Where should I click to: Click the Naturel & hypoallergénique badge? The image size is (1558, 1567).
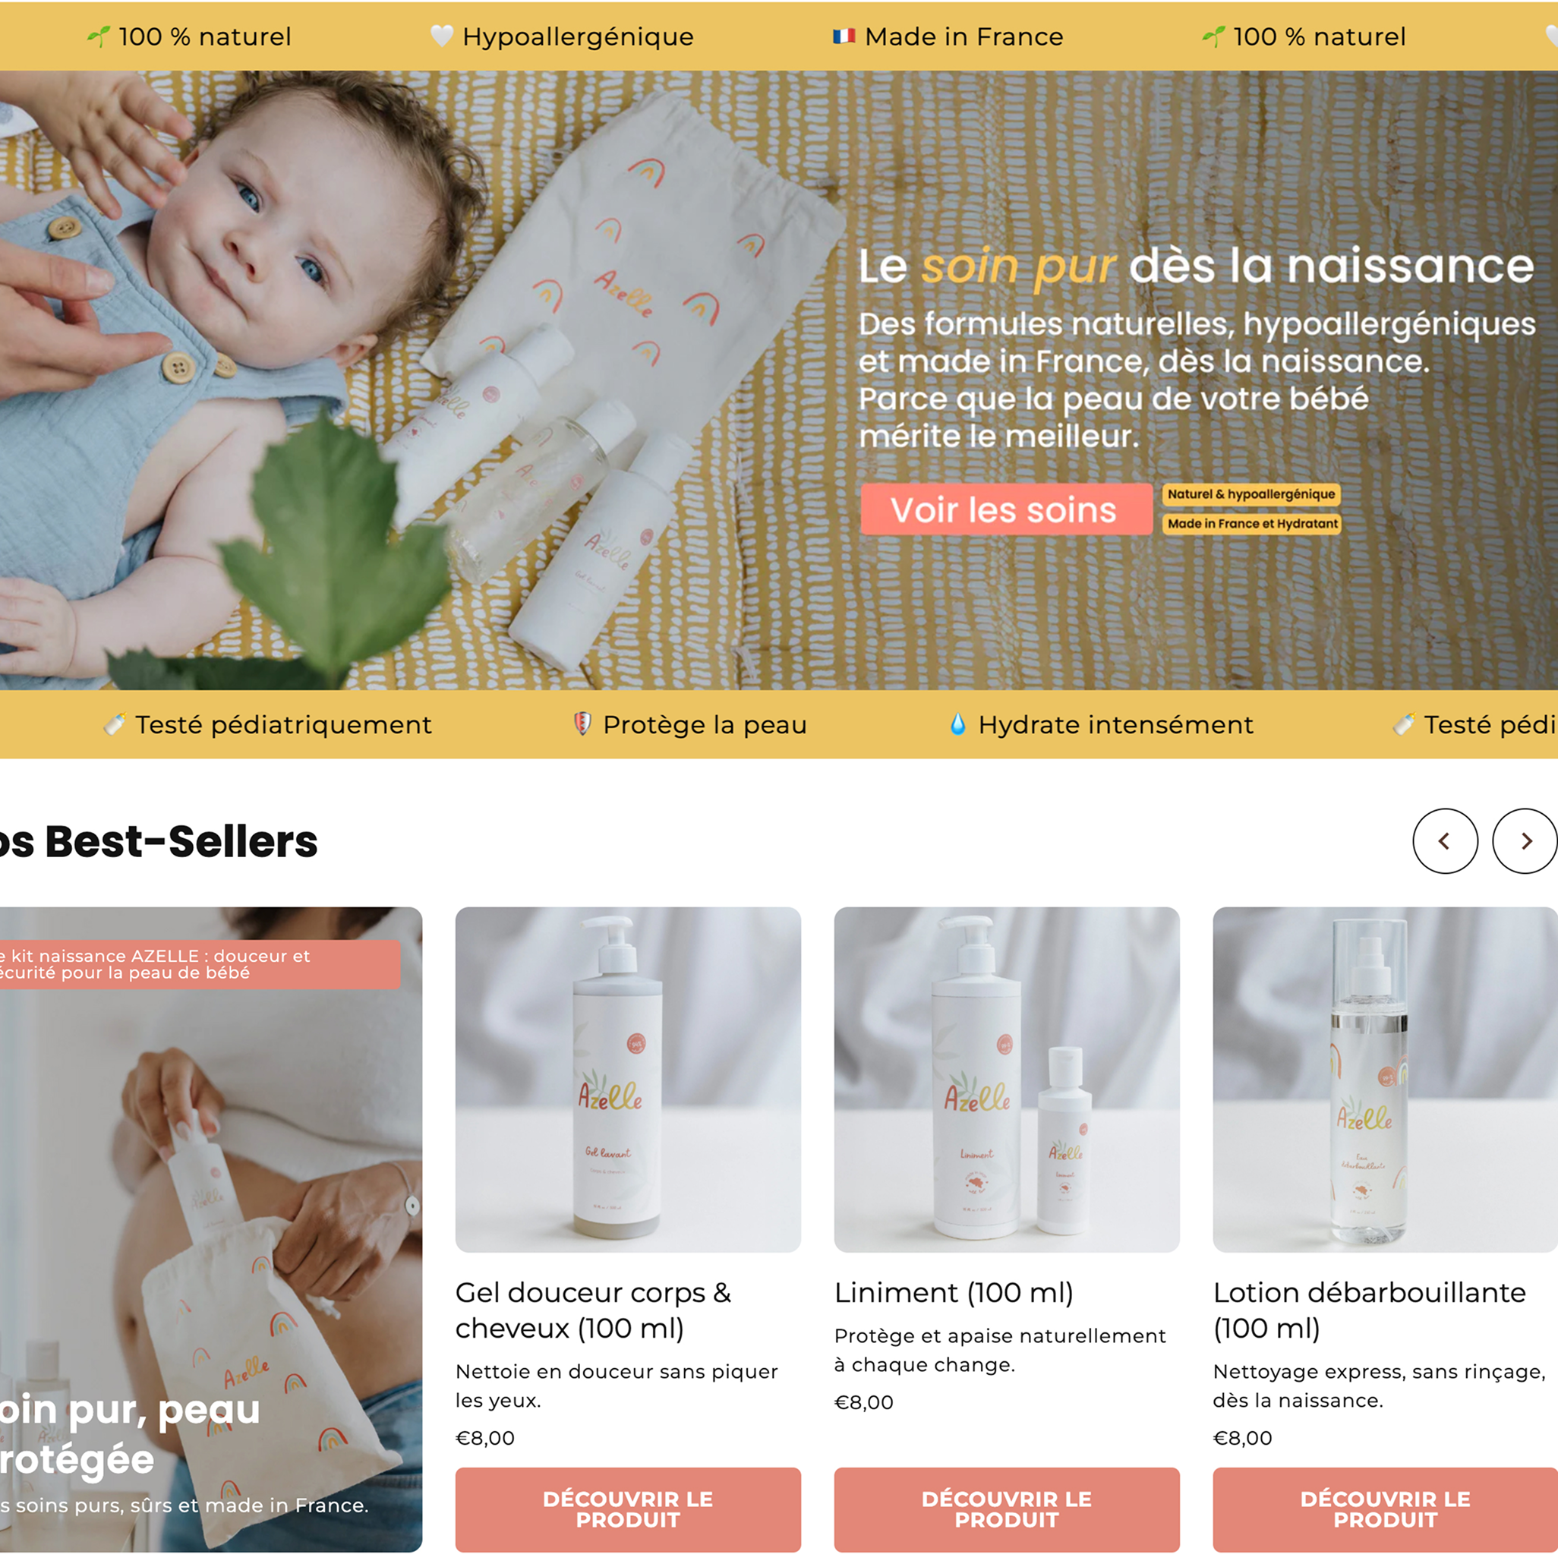click(x=1251, y=494)
